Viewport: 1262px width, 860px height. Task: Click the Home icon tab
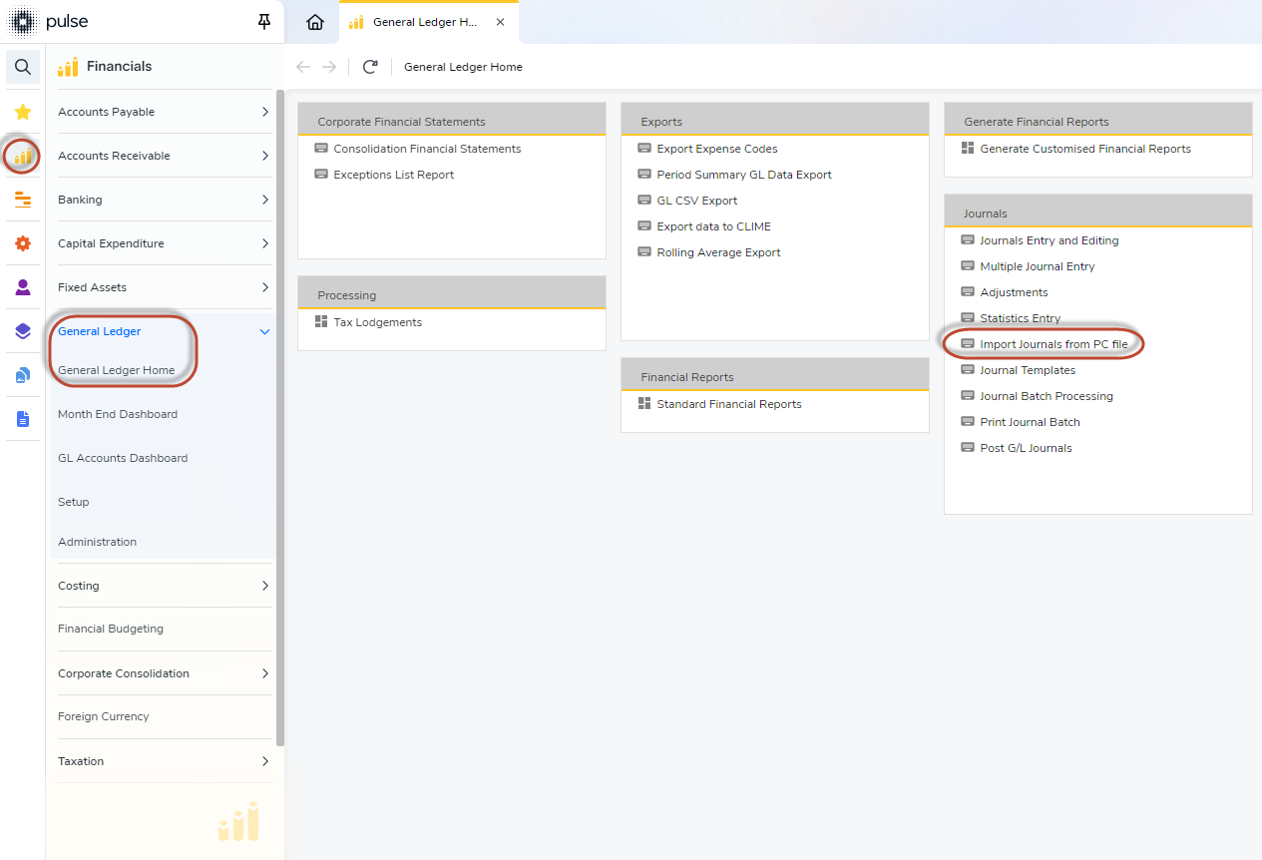[x=315, y=22]
